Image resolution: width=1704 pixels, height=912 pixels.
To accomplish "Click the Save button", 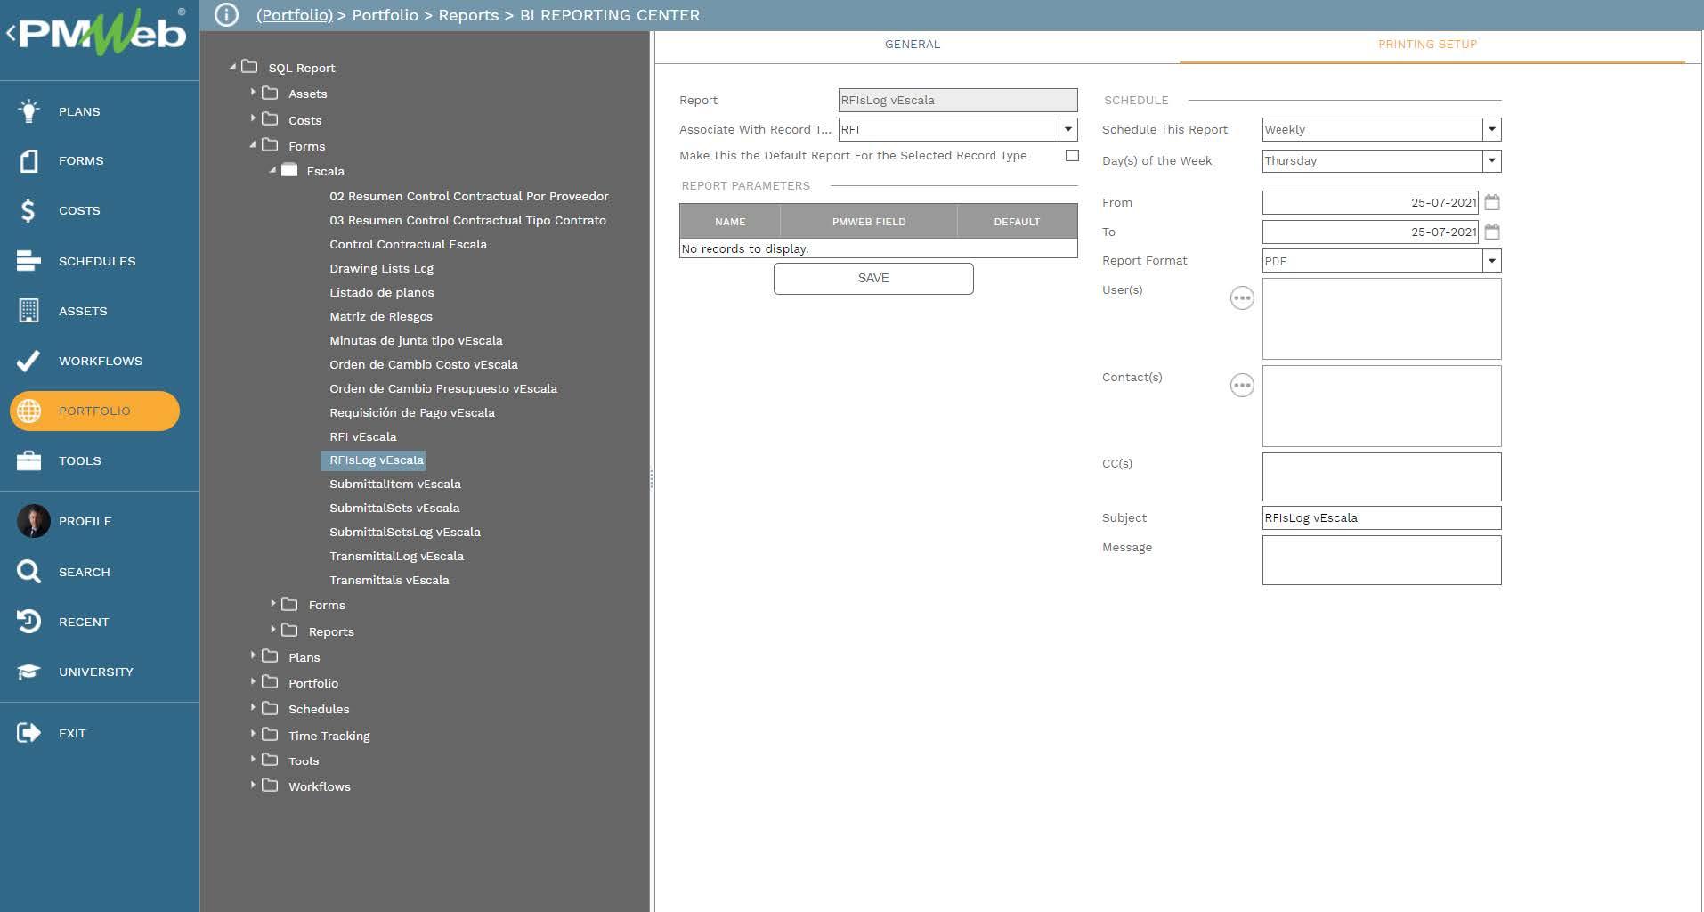I will tap(873, 279).
